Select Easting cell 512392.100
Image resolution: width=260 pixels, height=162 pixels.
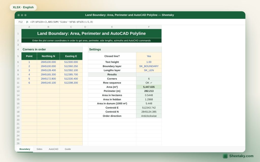(x=71, y=70)
